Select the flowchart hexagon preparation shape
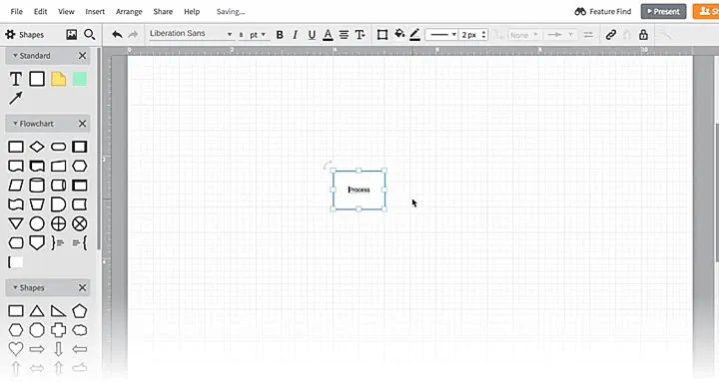 (79, 166)
